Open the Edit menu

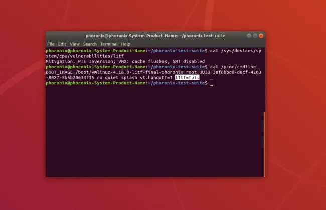click(62, 44)
